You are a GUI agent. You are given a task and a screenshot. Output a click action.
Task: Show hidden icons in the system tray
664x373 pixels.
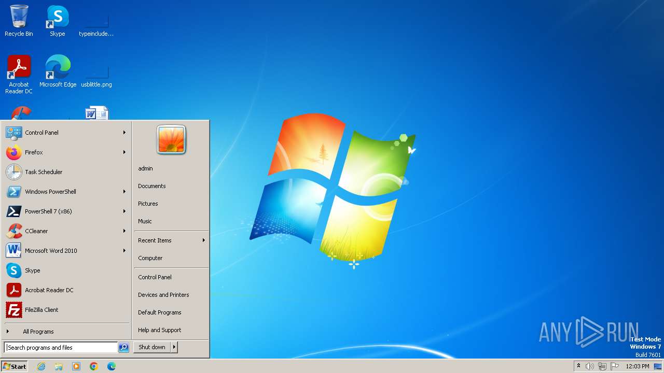pyautogui.click(x=578, y=366)
